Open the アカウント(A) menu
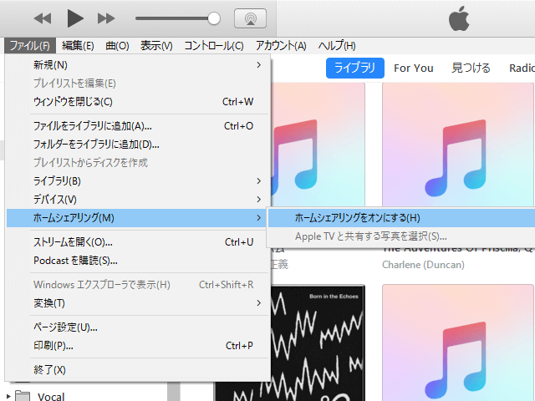The width and height of the screenshot is (535, 401). click(281, 45)
